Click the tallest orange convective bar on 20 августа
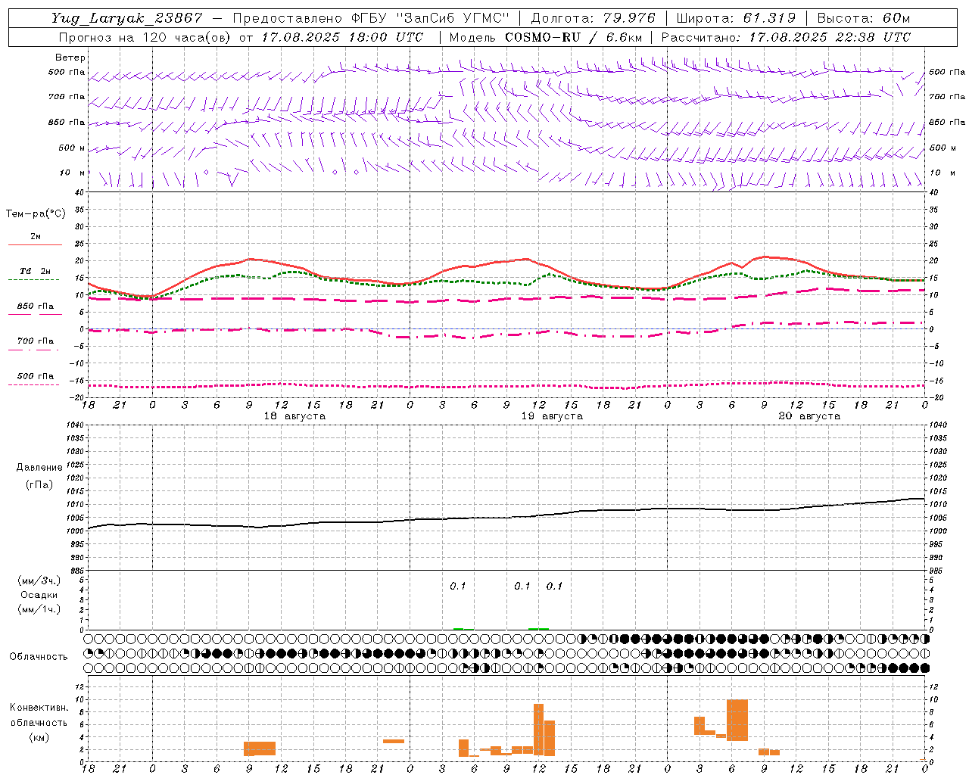 tap(737, 720)
